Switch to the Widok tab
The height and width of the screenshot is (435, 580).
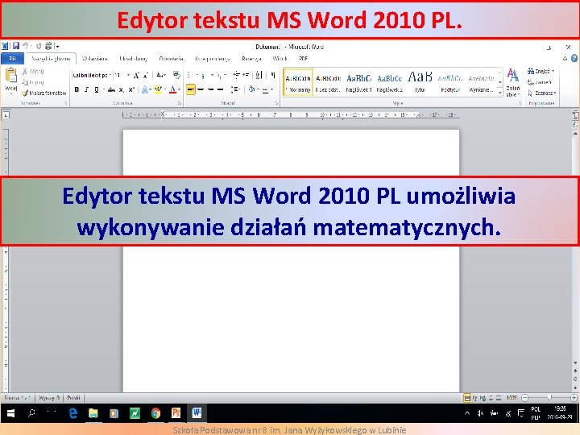280,59
